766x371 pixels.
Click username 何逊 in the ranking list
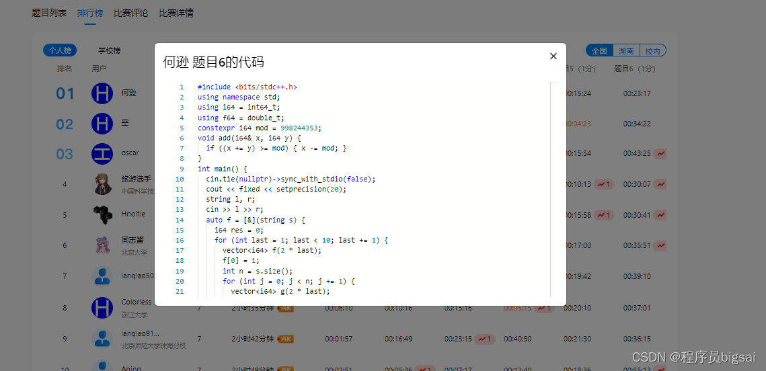pos(129,93)
